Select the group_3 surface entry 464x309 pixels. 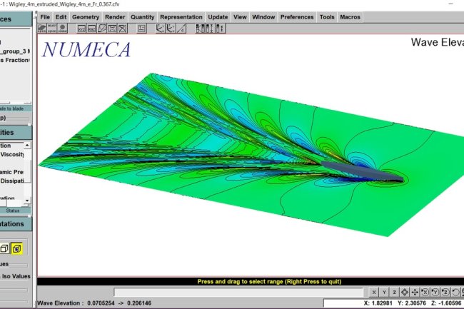[15, 51]
